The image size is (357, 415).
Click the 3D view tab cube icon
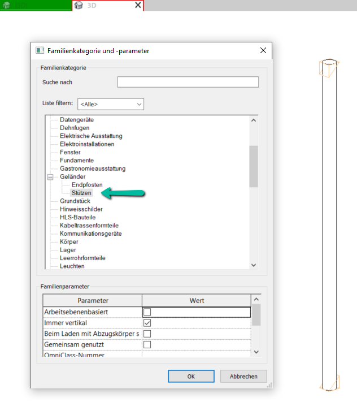click(79, 5)
